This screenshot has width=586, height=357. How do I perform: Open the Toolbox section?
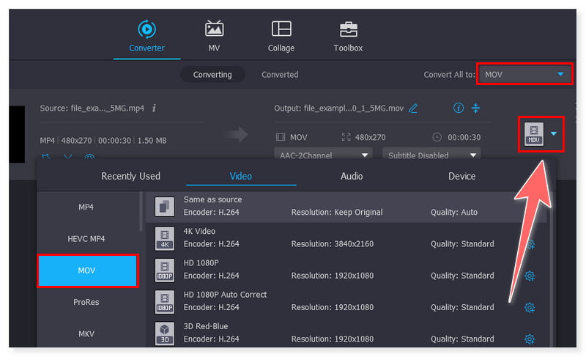(x=348, y=29)
